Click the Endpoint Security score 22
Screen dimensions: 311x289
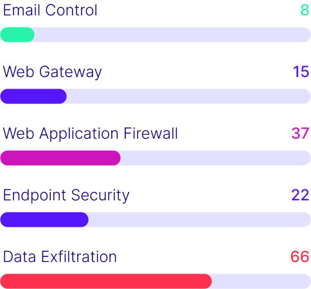pyautogui.click(x=300, y=195)
